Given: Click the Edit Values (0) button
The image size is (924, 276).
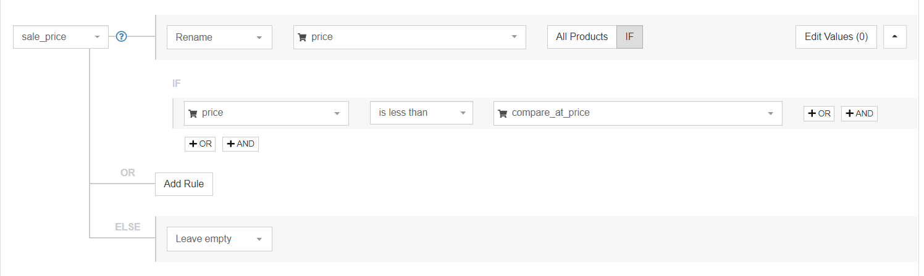Looking at the screenshot, I should 836,37.
